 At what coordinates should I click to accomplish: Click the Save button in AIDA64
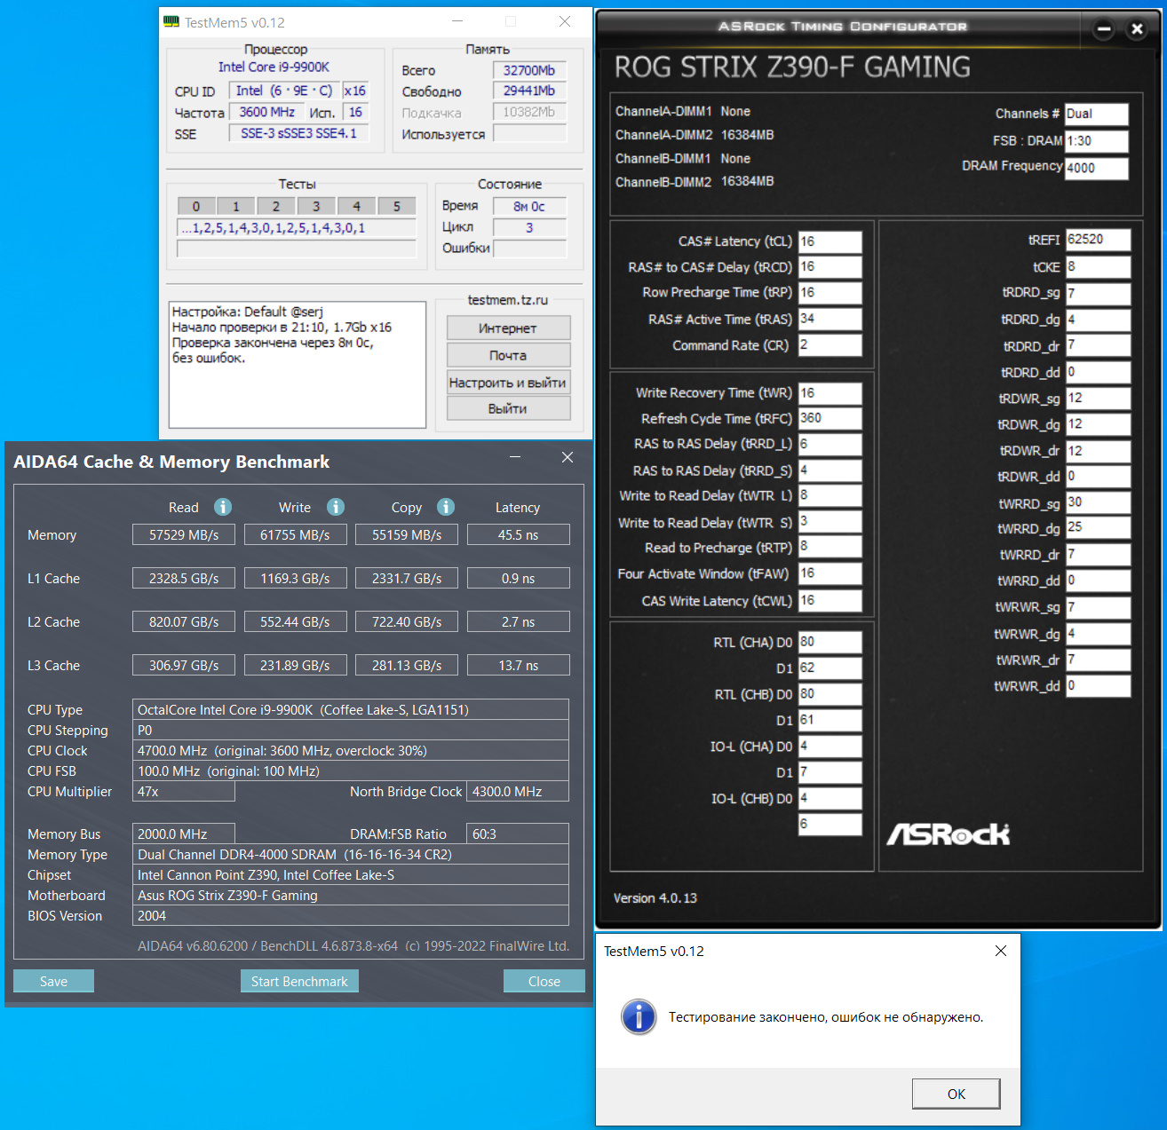coord(53,981)
